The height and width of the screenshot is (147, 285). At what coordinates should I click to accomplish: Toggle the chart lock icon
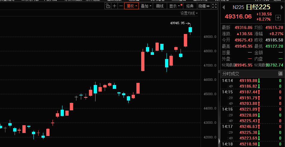coord(108,6)
